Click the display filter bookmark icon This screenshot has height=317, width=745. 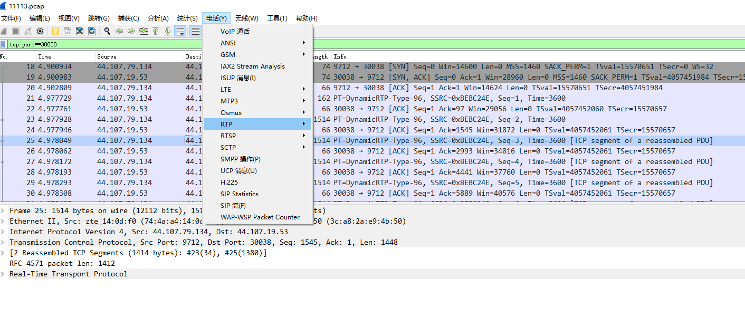[4, 44]
